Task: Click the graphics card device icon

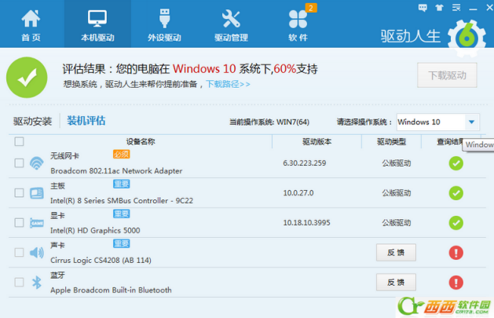Action: coord(37,223)
